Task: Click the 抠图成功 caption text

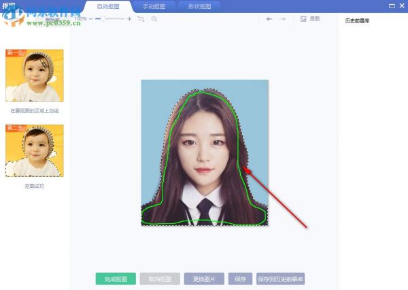Action: [x=35, y=186]
